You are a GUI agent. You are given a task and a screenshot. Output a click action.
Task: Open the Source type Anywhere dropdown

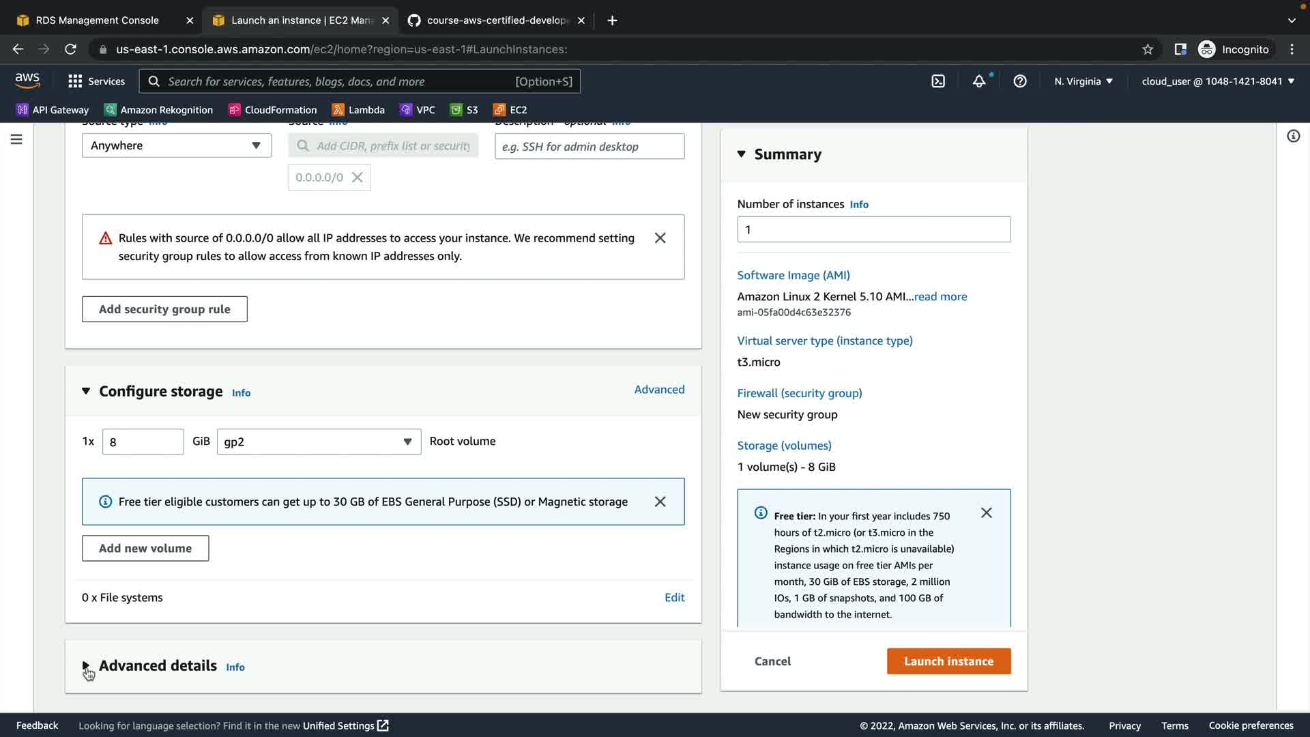click(176, 145)
